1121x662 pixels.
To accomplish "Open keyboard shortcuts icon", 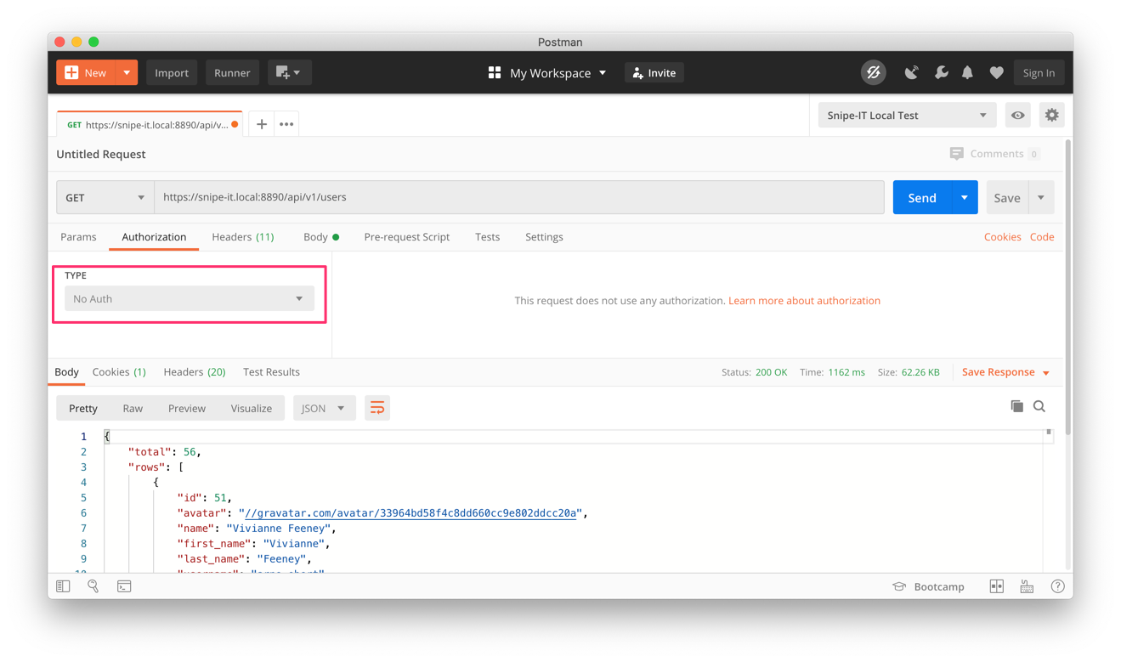I will (x=1027, y=586).
